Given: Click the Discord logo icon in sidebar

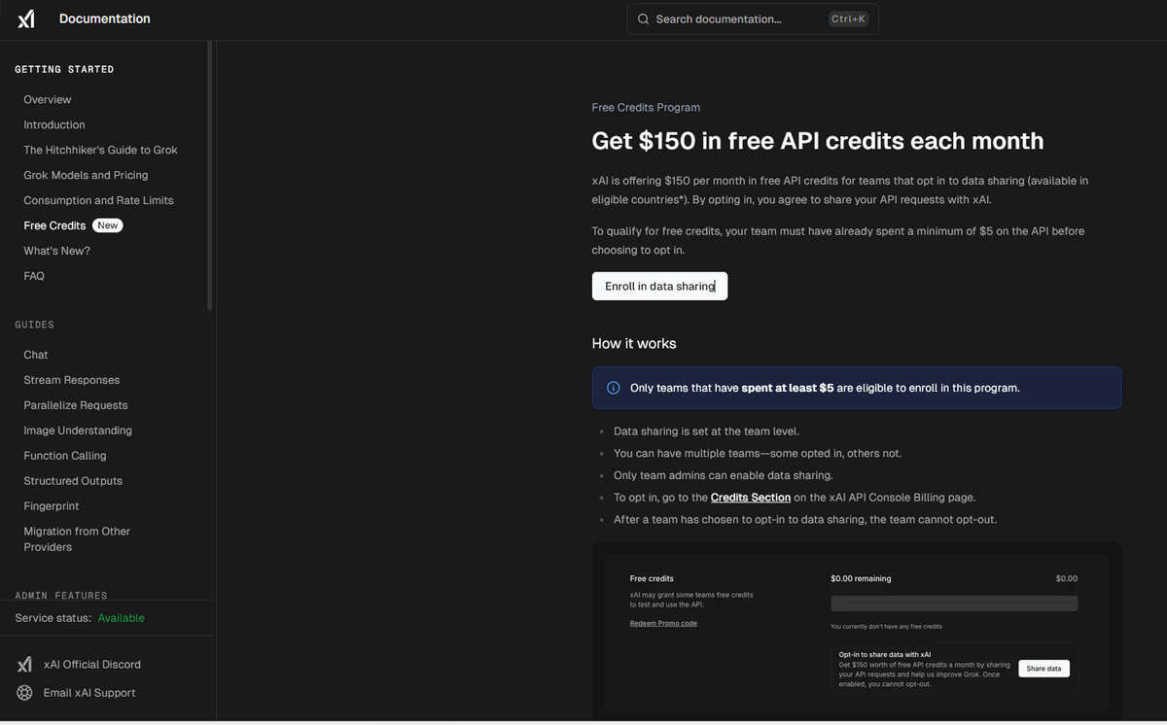Looking at the screenshot, I should (25, 665).
